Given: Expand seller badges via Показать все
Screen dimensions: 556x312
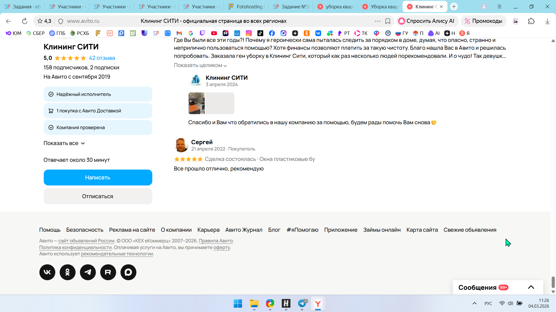Looking at the screenshot, I should (x=64, y=143).
